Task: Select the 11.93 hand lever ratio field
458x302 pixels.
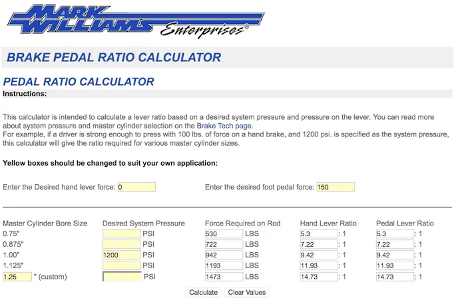Action: tap(319, 266)
